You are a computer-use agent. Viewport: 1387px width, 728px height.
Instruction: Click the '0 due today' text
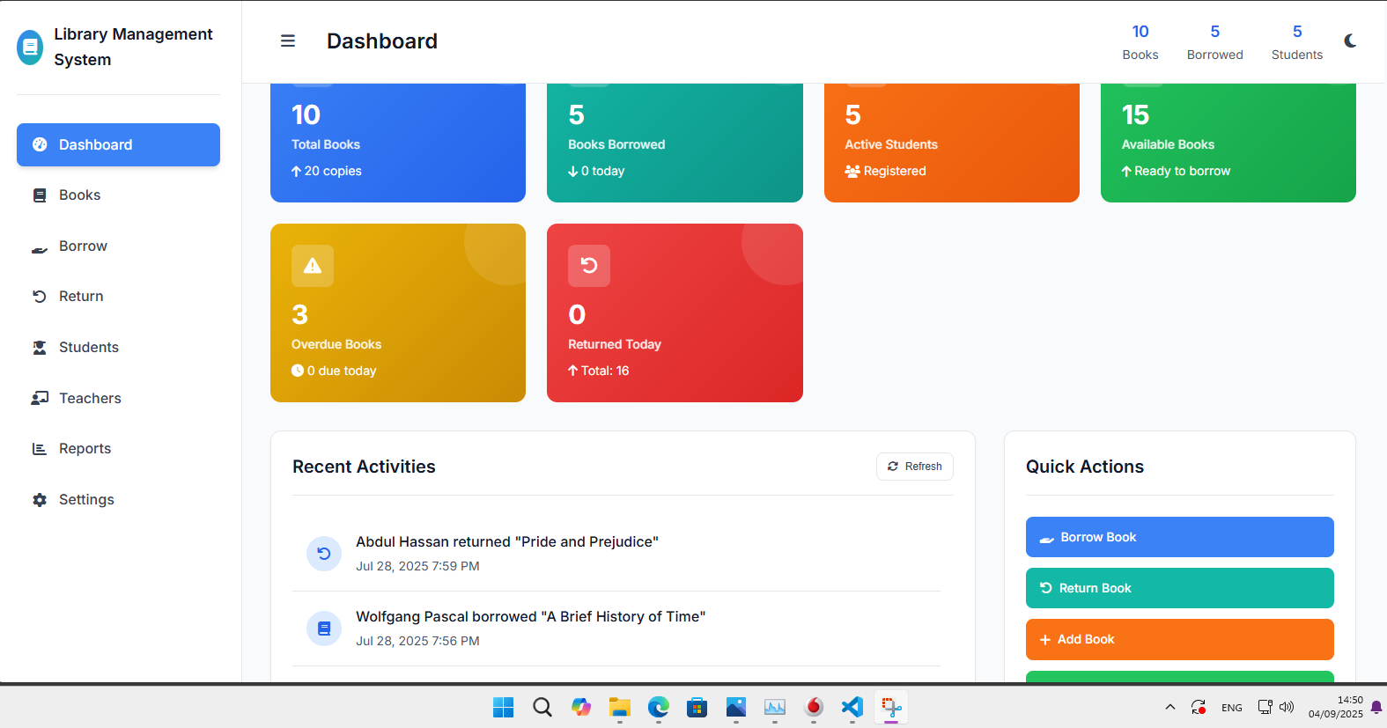point(342,371)
